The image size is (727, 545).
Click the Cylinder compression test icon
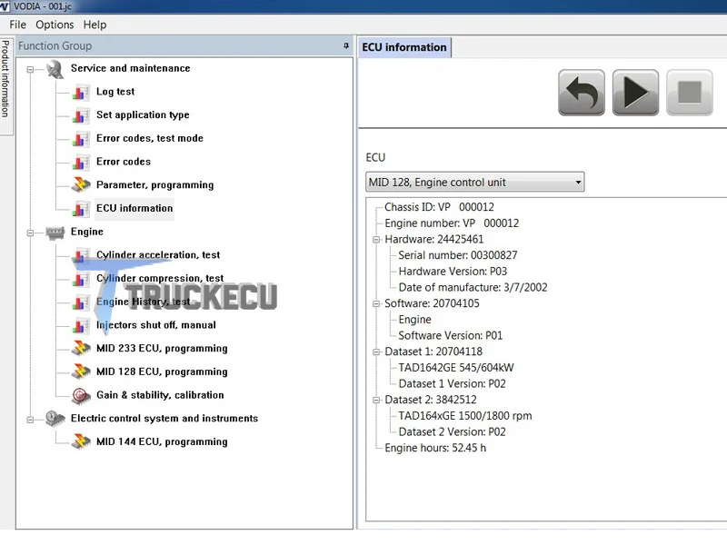point(81,279)
